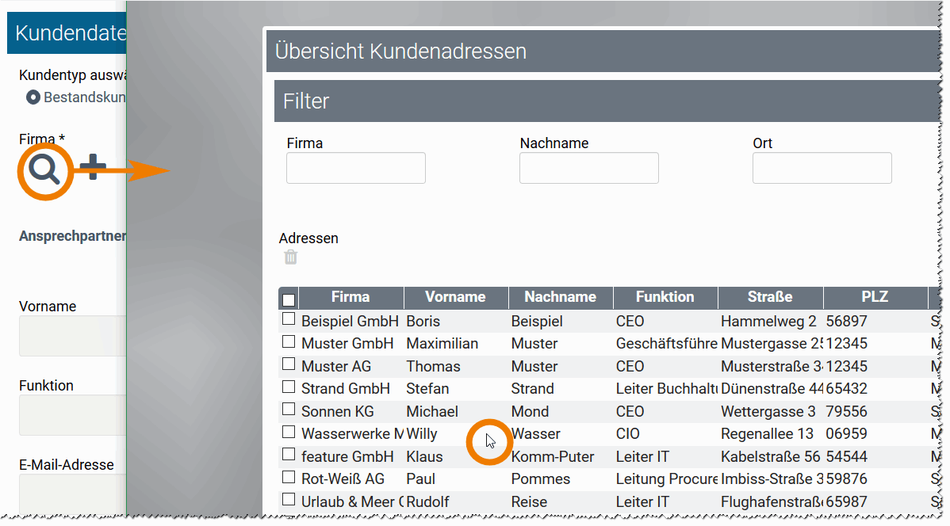This screenshot has height=526, width=950.
Task: Click into the Nachname filter field
Action: click(x=588, y=167)
